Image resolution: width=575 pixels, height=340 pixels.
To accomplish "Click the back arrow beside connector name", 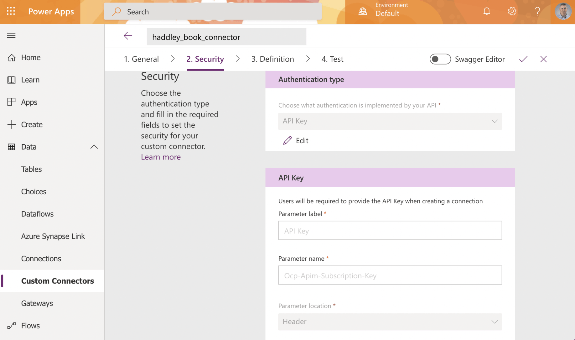I will 128,36.
